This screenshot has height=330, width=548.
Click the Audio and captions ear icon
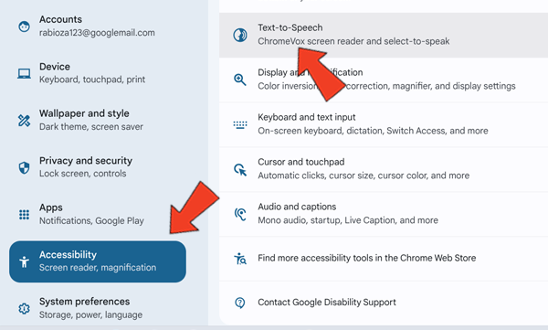tap(240, 214)
